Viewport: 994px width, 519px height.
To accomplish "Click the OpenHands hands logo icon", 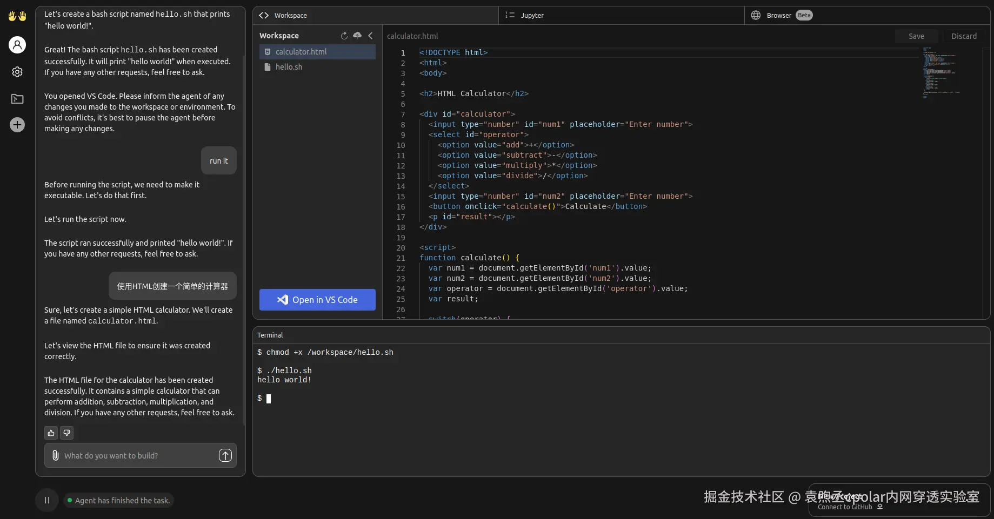I will click(x=17, y=16).
